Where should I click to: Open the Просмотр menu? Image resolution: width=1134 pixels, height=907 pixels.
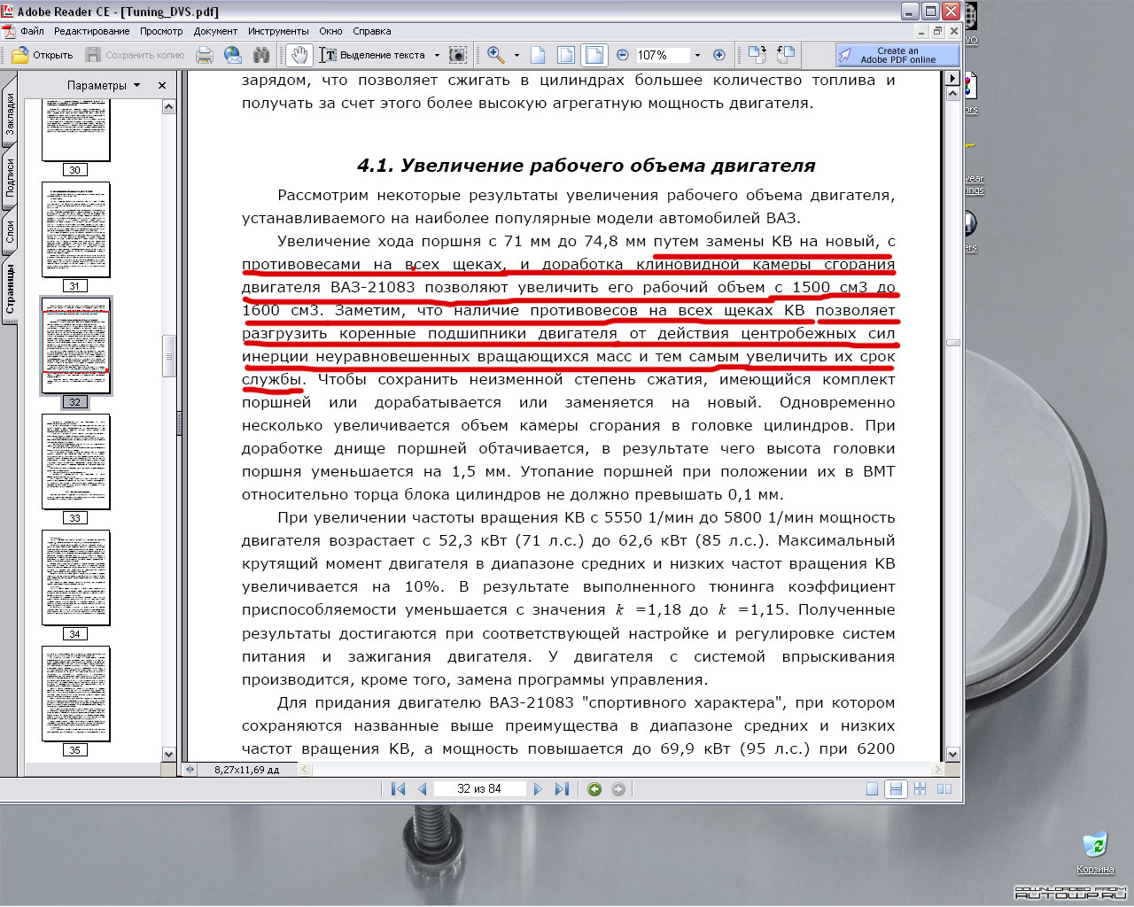click(161, 31)
